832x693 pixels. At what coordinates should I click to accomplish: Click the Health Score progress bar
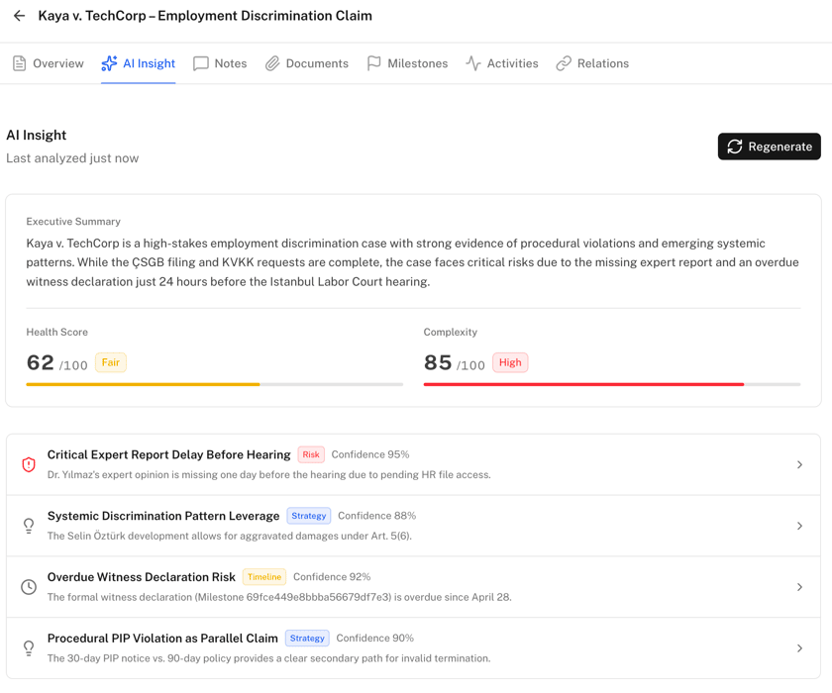[x=214, y=384]
